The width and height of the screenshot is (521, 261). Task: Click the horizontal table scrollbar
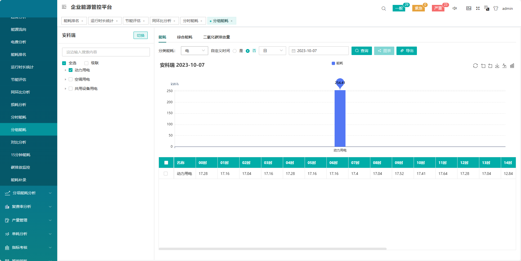coord(272,249)
